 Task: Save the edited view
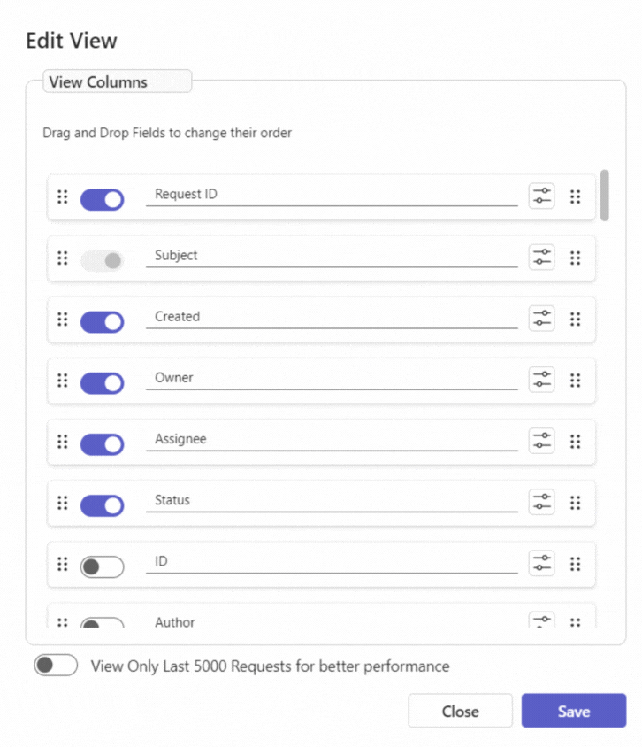pos(574,711)
